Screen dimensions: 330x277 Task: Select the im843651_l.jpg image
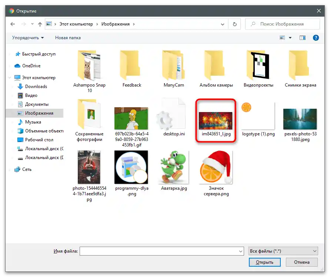(216, 121)
